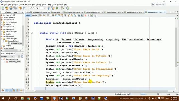
Task: Close the JavaApplication11.java tab
Action: click(164, 12)
